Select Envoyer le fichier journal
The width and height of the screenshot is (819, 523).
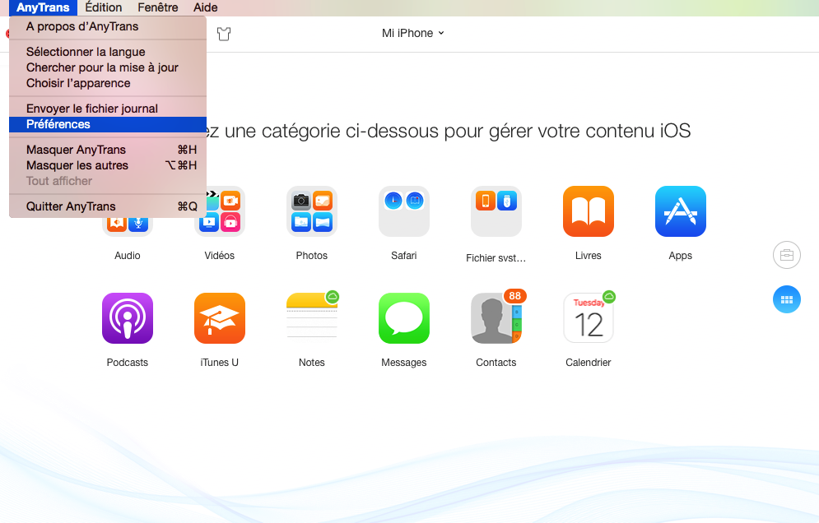108,109
